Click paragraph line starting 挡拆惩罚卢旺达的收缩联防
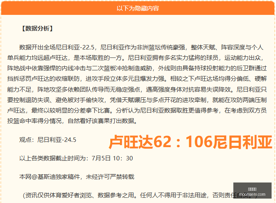 137,79
